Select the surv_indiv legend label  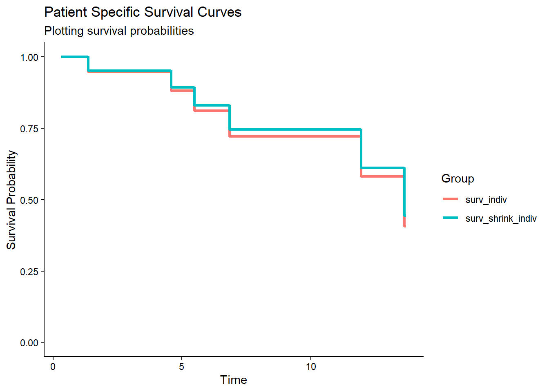click(486, 200)
